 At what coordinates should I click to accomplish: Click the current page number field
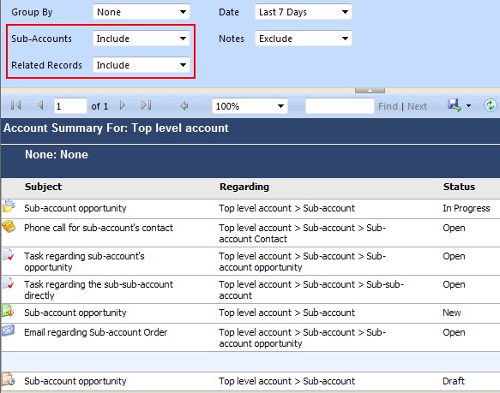[x=70, y=106]
